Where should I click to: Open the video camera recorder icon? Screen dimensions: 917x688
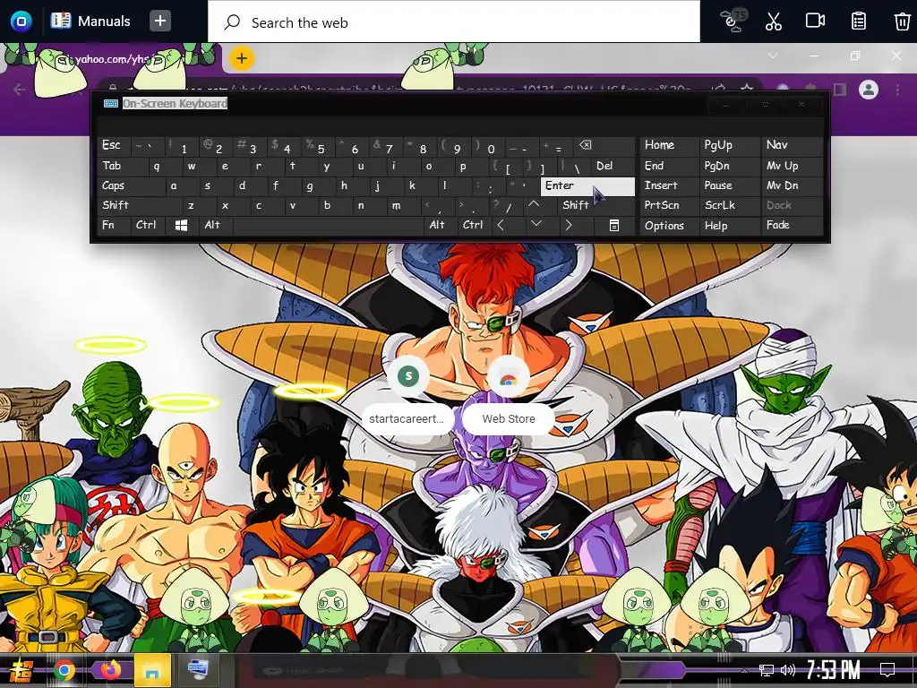point(815,21)
